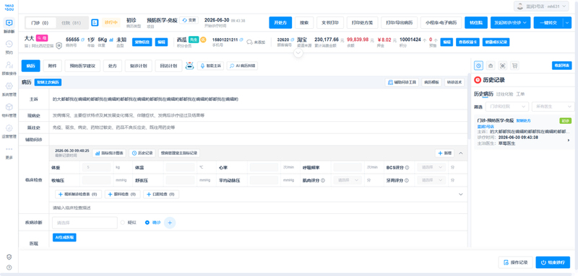The height and width of the screenshot is (276, 578).
Task: Click the WeChat 未添加 icon
Action: (249, 42)
